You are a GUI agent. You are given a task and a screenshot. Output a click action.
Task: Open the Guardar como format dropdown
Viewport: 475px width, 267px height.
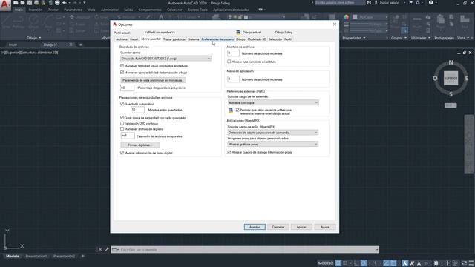[166, 59]
